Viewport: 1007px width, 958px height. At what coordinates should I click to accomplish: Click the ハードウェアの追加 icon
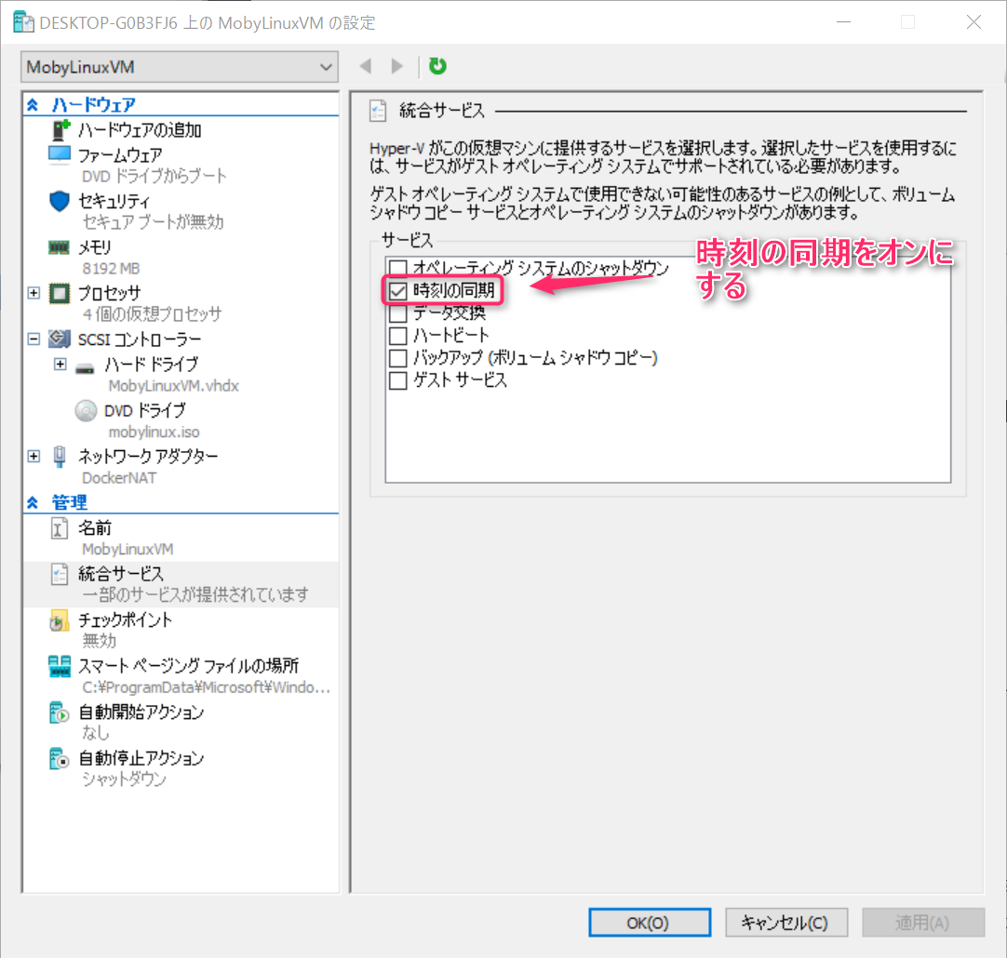pyautogui.click(x=60, y=129)
